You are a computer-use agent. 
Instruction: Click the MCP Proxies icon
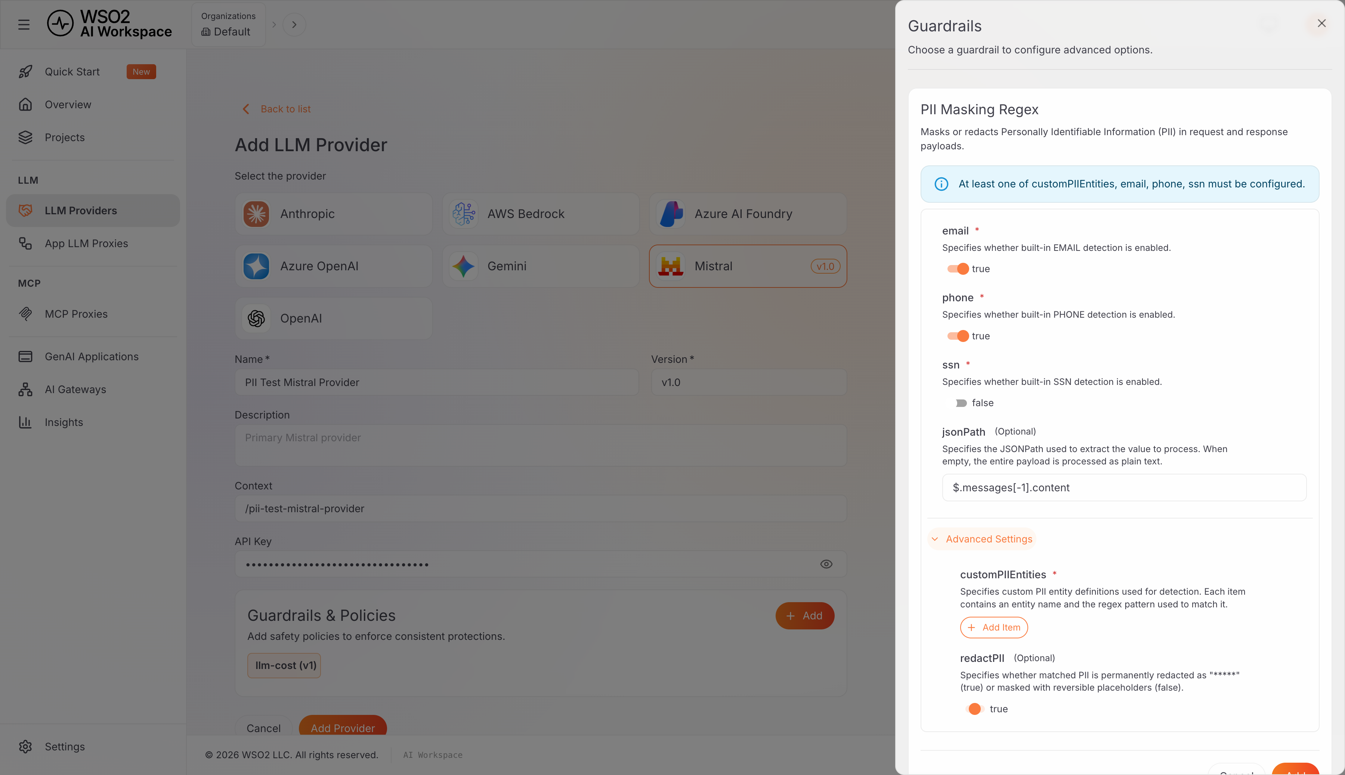pyautogui.click(x=25, y=314)
